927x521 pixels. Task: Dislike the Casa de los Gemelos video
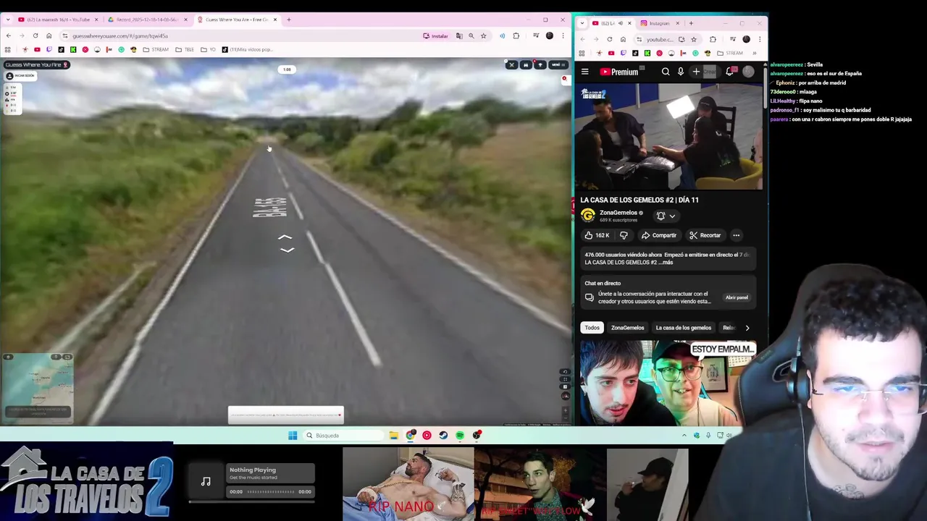(x=624, y=235)
